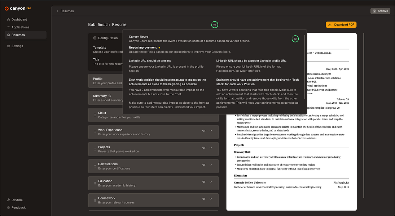Expand the Work Experience section
Image resolution: width=395 pixels, height=216 pixels.
[x=211, y=131]
